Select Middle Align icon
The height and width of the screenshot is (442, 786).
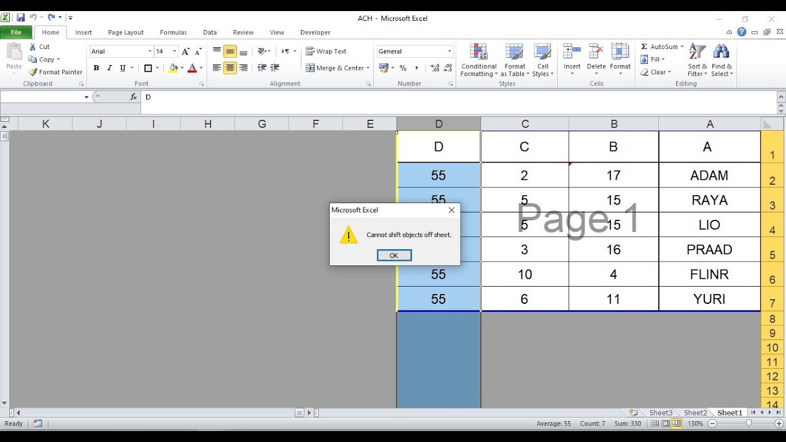click(x=230, y=52)
